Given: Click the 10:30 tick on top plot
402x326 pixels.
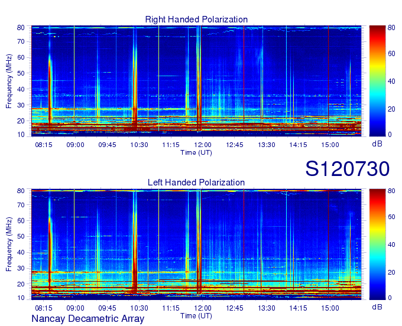Looking at the screenshot, I should click(139, 145).
